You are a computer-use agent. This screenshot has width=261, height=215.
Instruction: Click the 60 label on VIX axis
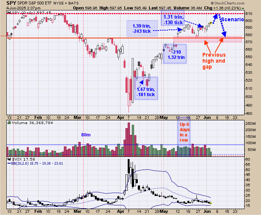pyautogui.click(x=248, y=159)
